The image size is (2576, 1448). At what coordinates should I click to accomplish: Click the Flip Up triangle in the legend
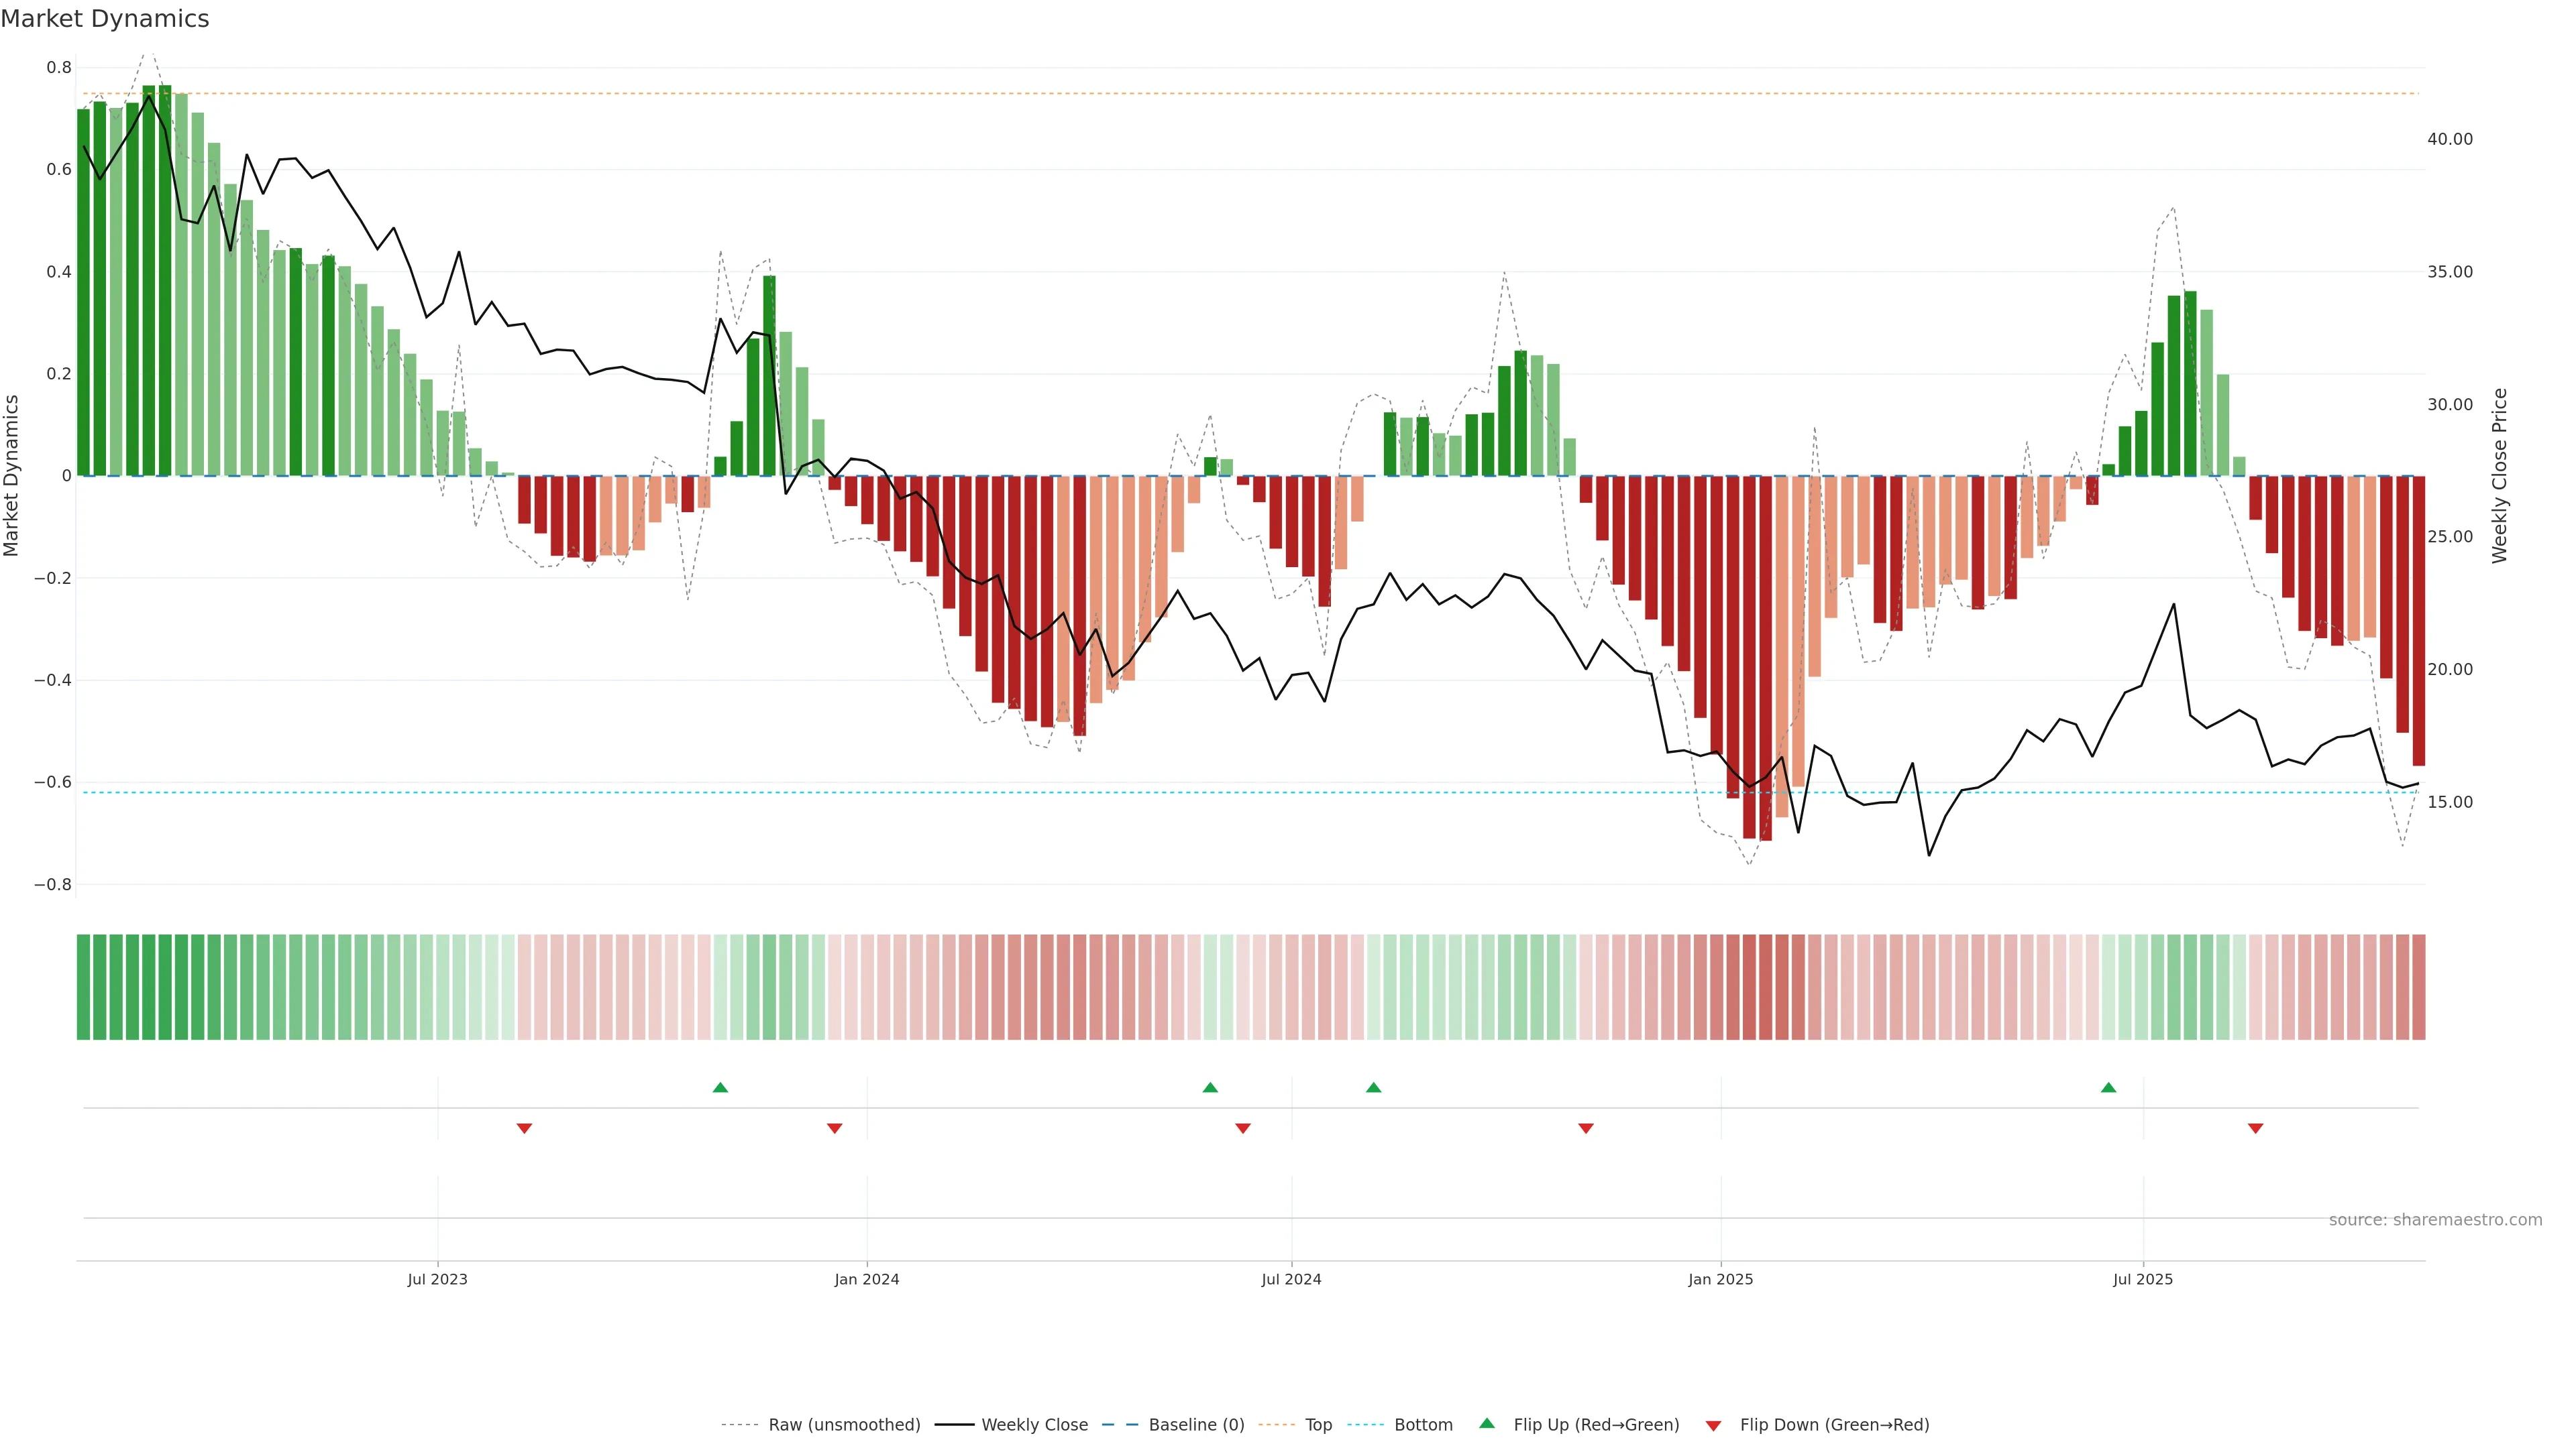click(1487, 1423)
